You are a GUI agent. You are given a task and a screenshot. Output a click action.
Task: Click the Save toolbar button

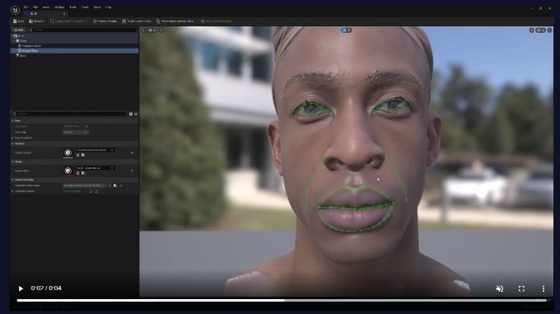[19, 21]
